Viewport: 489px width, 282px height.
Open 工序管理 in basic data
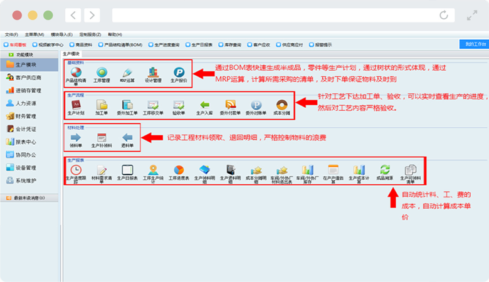[x=102, y=73]
